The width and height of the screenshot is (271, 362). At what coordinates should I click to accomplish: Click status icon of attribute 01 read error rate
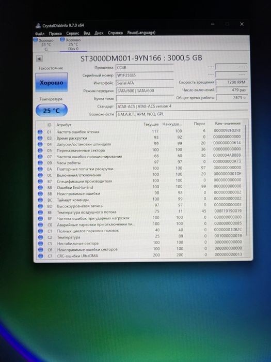(x=40, y=132)
